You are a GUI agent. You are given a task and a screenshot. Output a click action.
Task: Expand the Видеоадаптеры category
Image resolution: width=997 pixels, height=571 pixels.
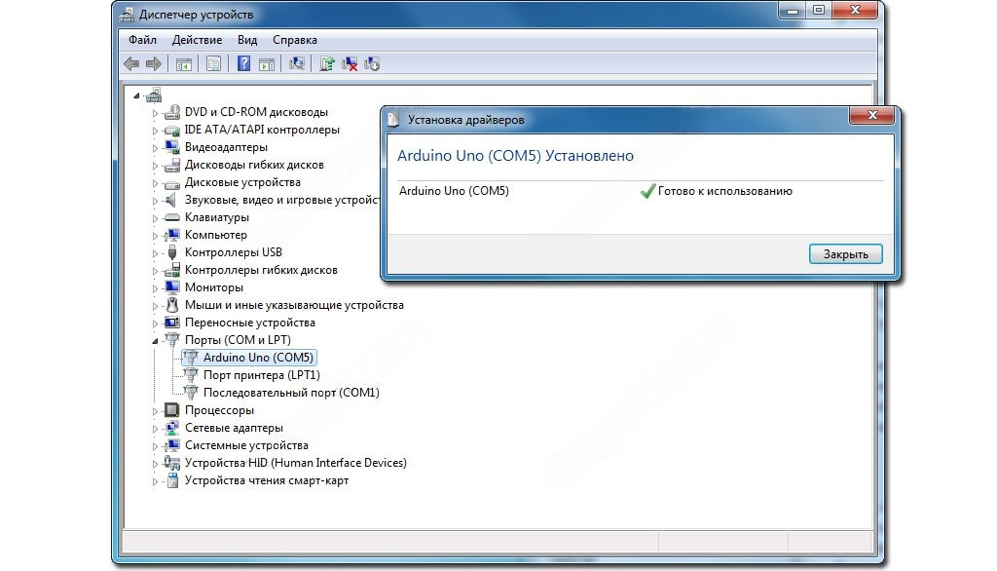pyautogui.click(x=154, y=147)
